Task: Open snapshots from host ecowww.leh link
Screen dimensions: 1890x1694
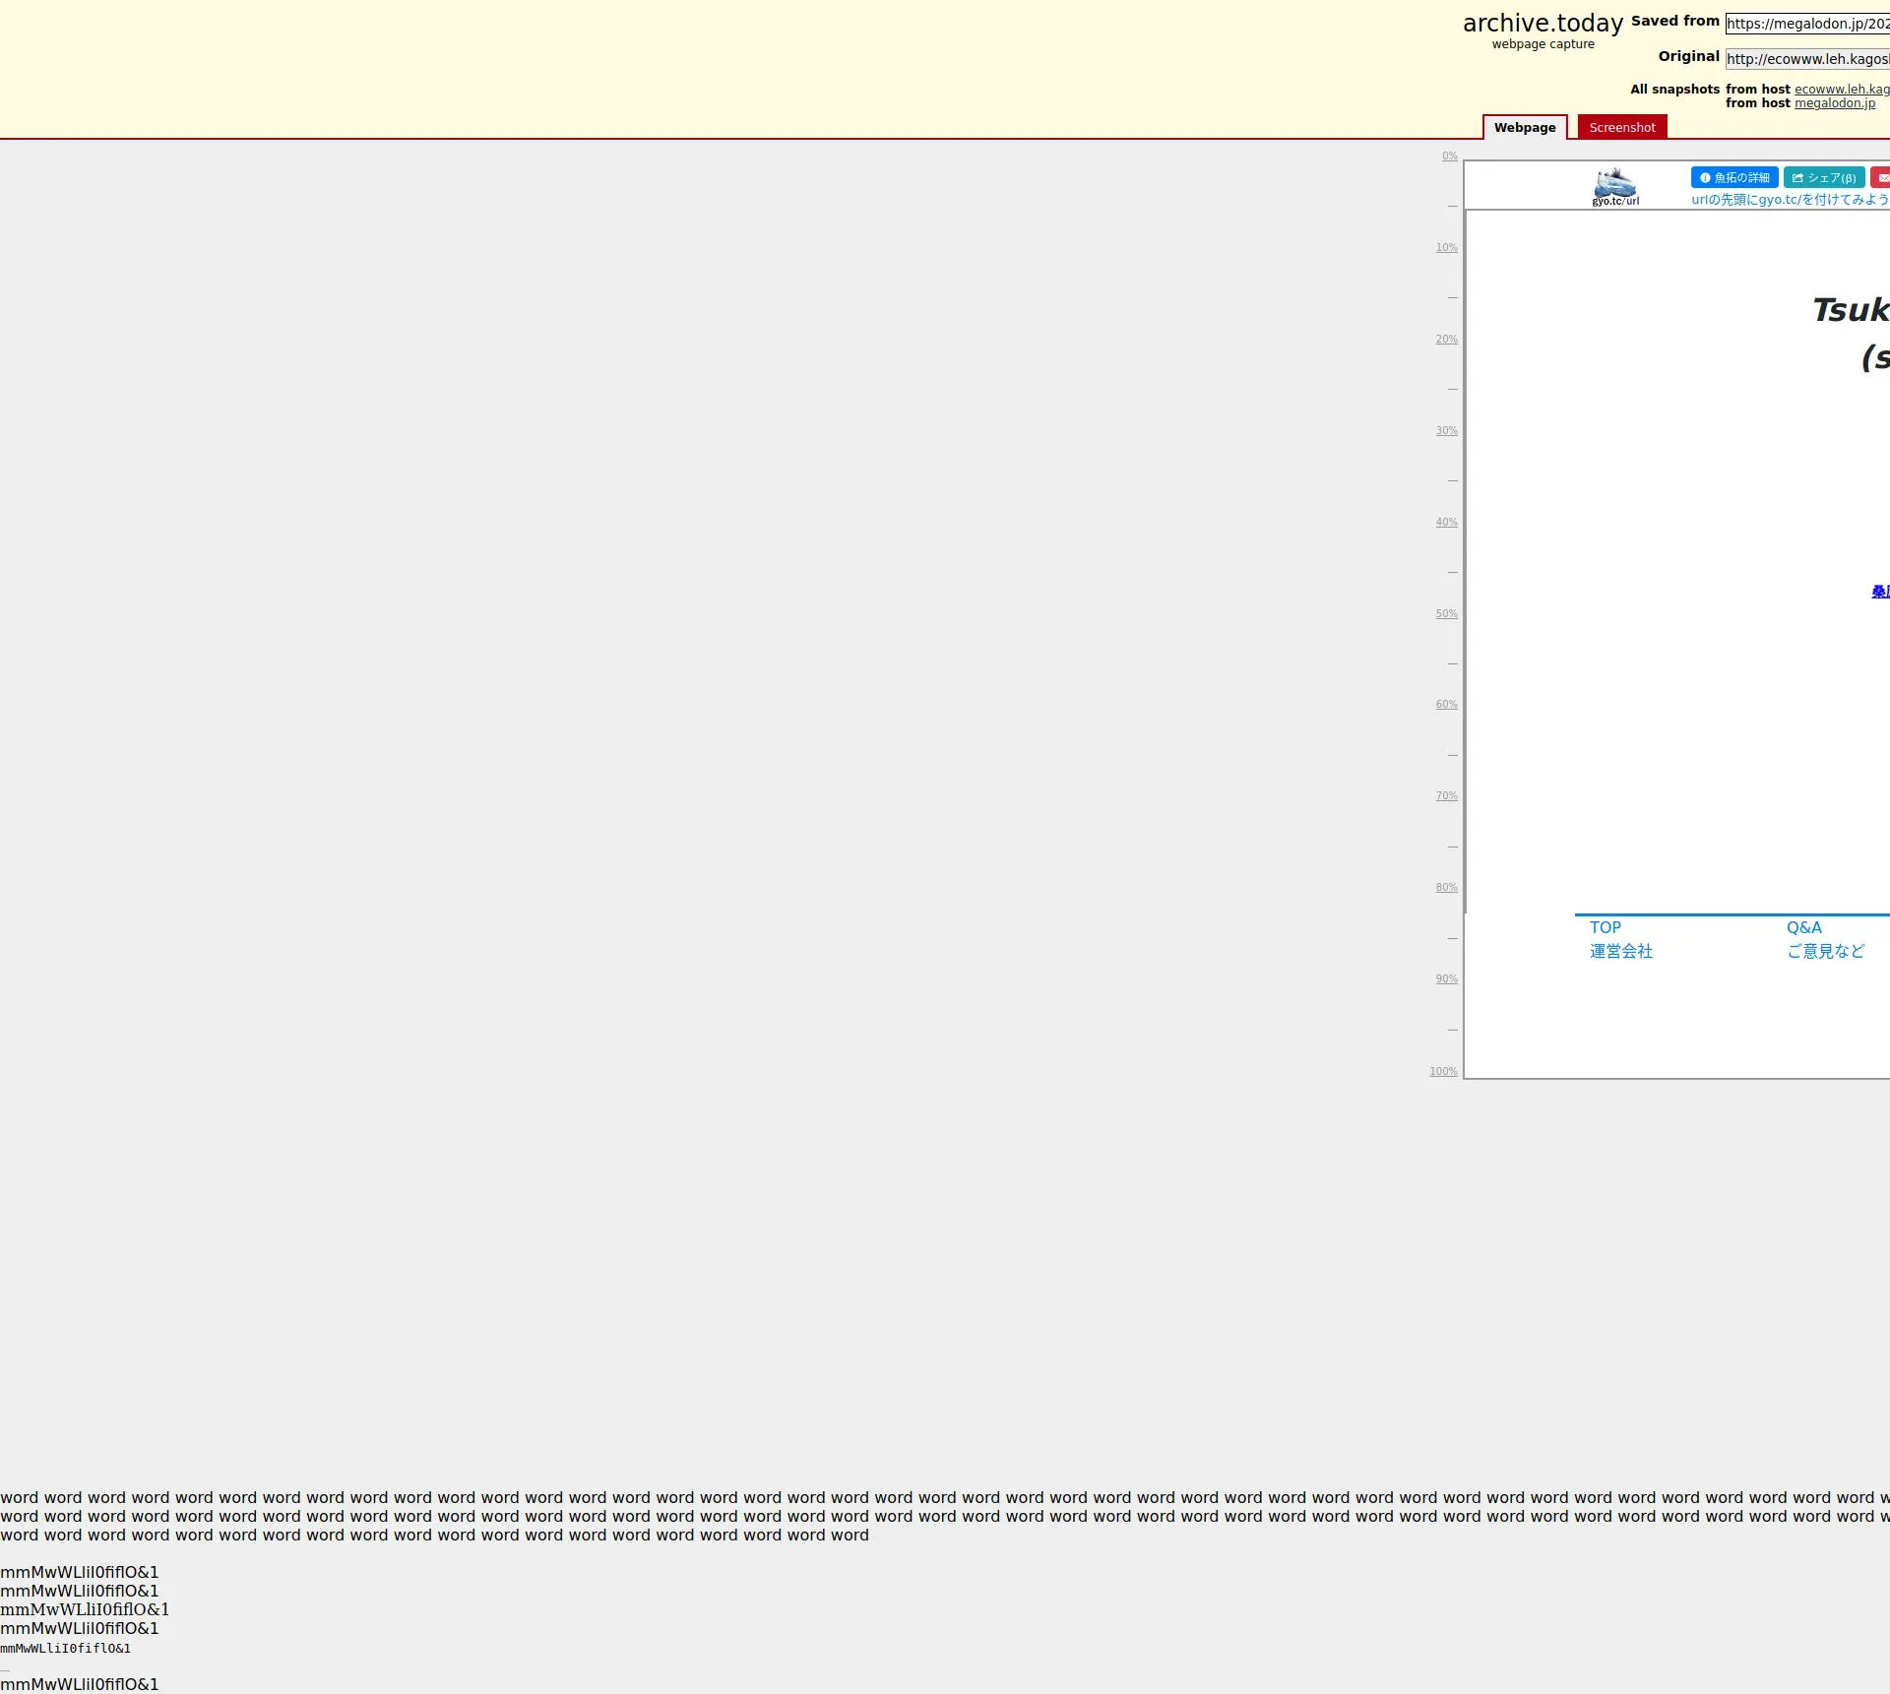Action: [1841, 89]
